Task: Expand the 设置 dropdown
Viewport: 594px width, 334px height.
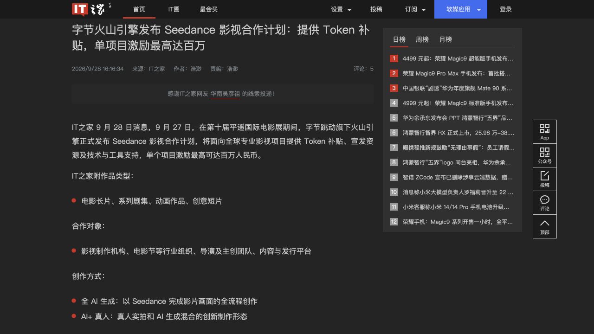Action: point(341,9)
